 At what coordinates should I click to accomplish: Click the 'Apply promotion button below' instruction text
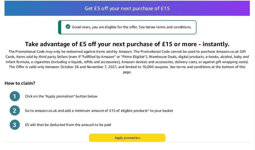[x=61, y=96]
